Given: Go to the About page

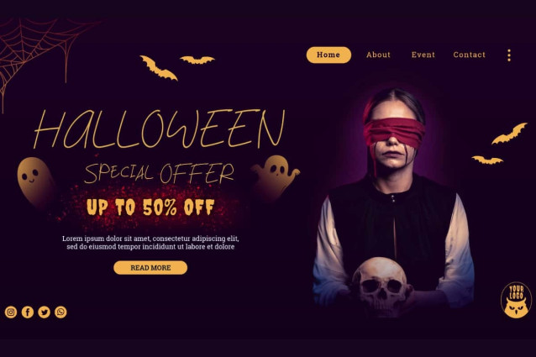Looking at the screenshot, I should [x=378, y=55].
